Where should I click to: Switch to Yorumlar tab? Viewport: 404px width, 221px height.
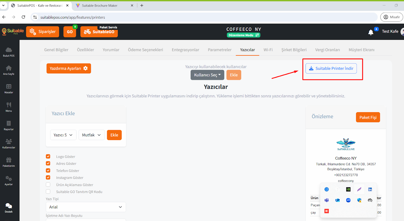[x=111, y=50]
